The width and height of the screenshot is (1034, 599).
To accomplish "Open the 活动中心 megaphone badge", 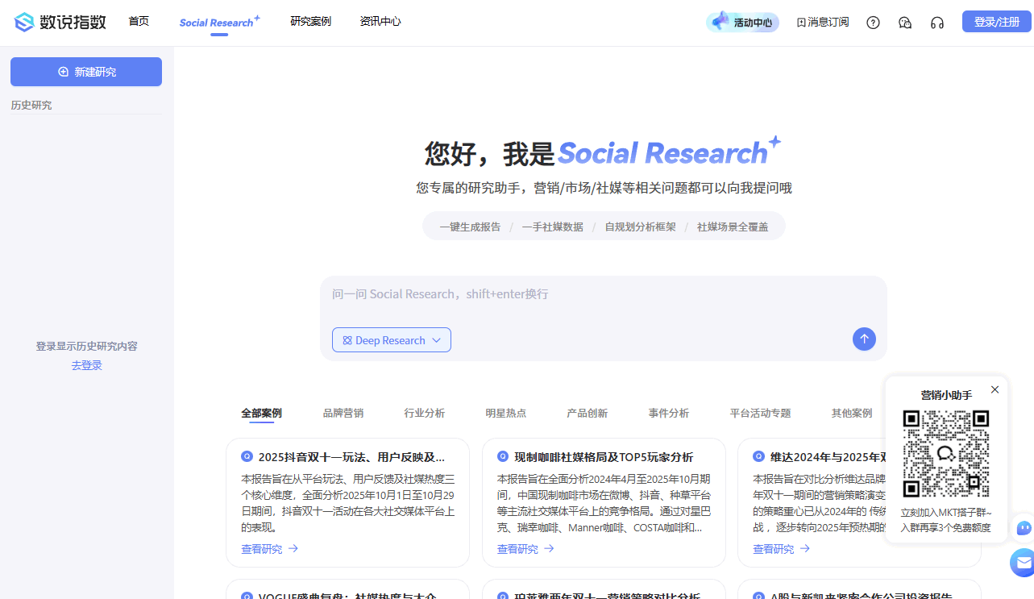I will point(742,22).
